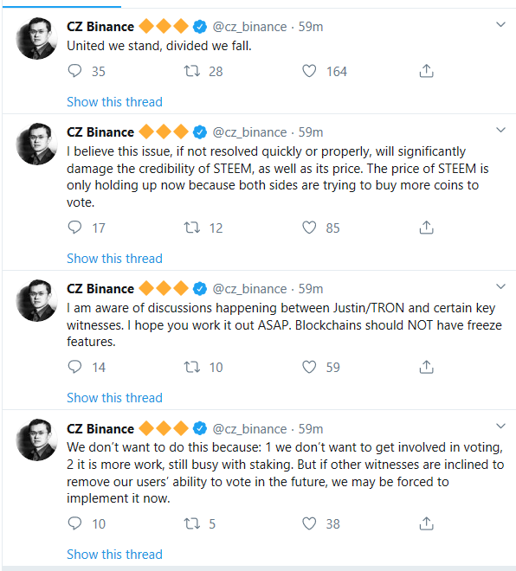Open @cz_binance handle on the second tweet
This screenshot has height=571, width=516.
pos(249,132)
